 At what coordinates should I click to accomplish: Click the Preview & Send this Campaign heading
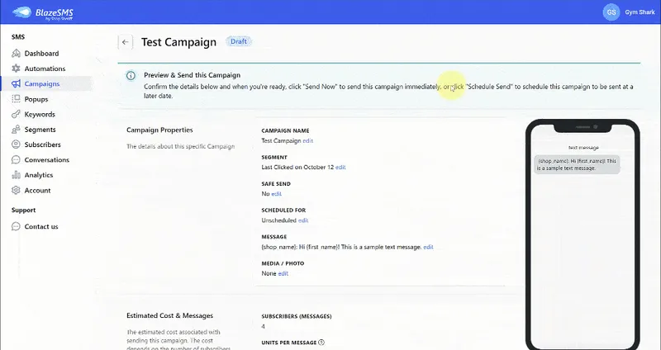(193, 75)
